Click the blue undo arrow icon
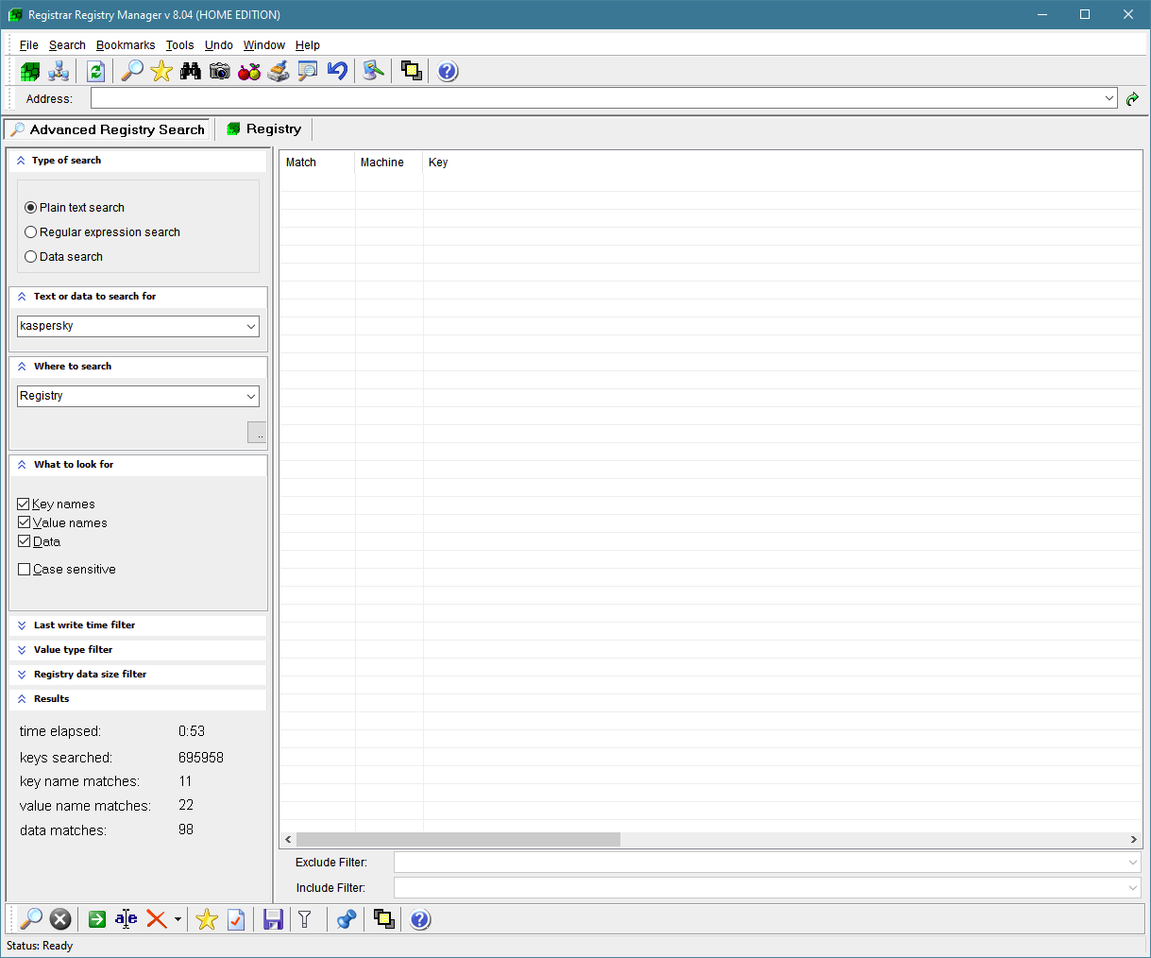Screen dimensions: 1151x958 click(x=337, y=71)
